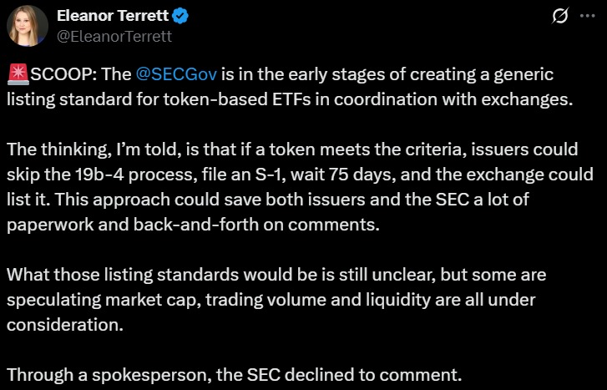Click the red siren emoji
Image resolution: width=607 pixels, height=390 pixels.
click(x=18, y=74)
